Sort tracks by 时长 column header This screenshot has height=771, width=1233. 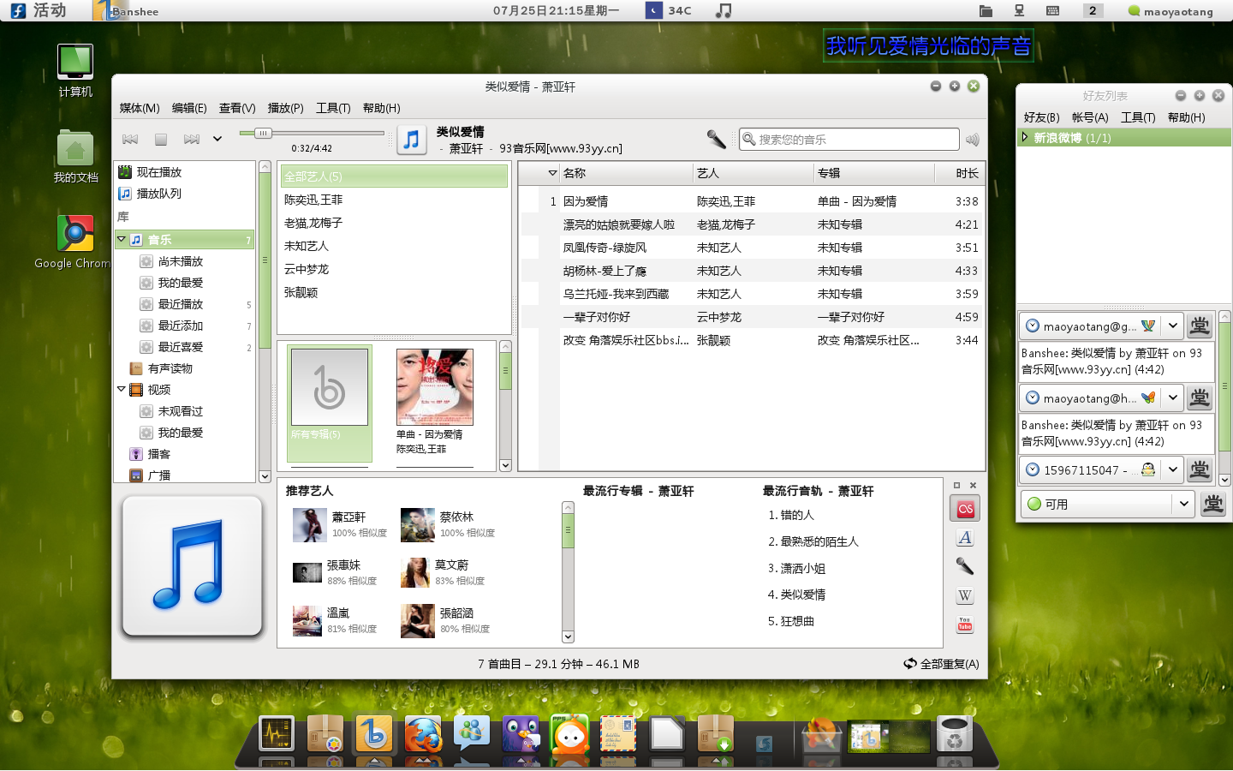click(x=959, y=173)
